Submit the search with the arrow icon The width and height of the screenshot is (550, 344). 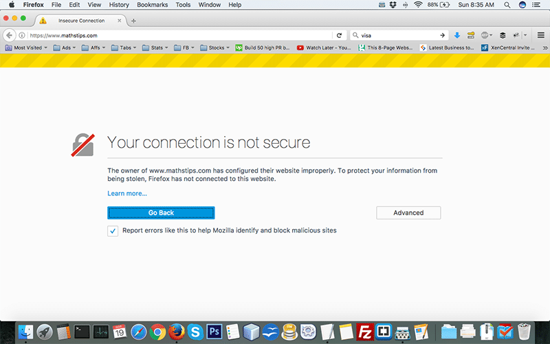tap(442, 36)
